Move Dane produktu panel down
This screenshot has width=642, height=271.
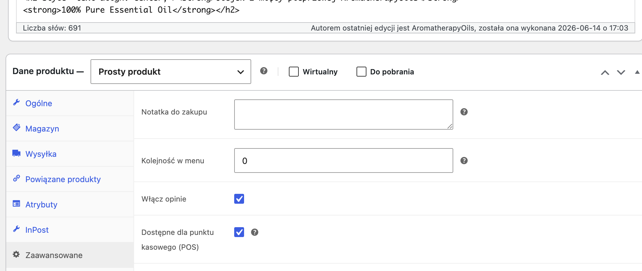pos(621,73)
